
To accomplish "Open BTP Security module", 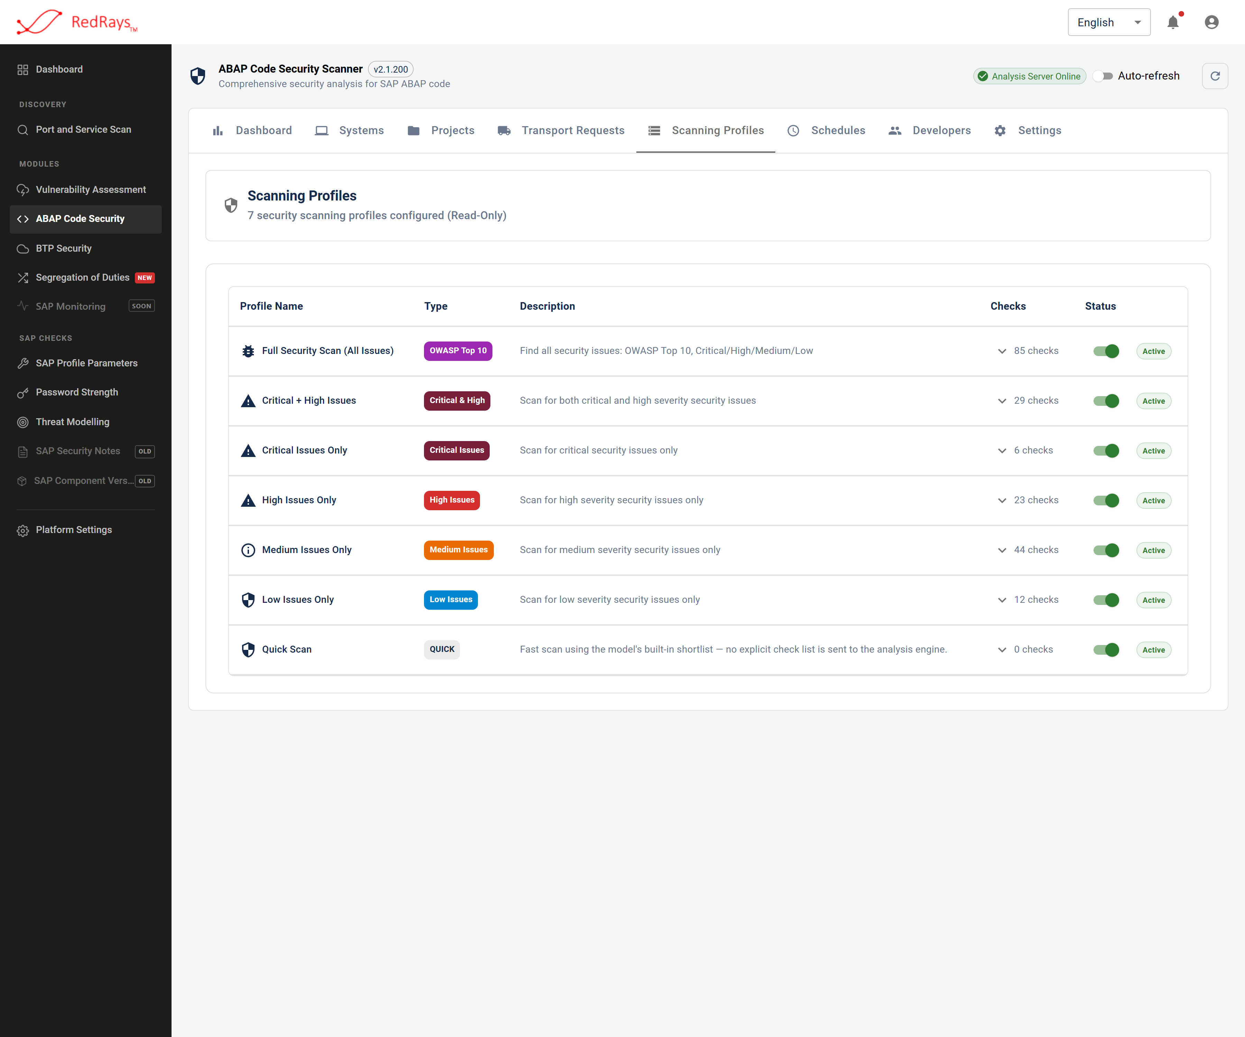I will tap(86, 249).
